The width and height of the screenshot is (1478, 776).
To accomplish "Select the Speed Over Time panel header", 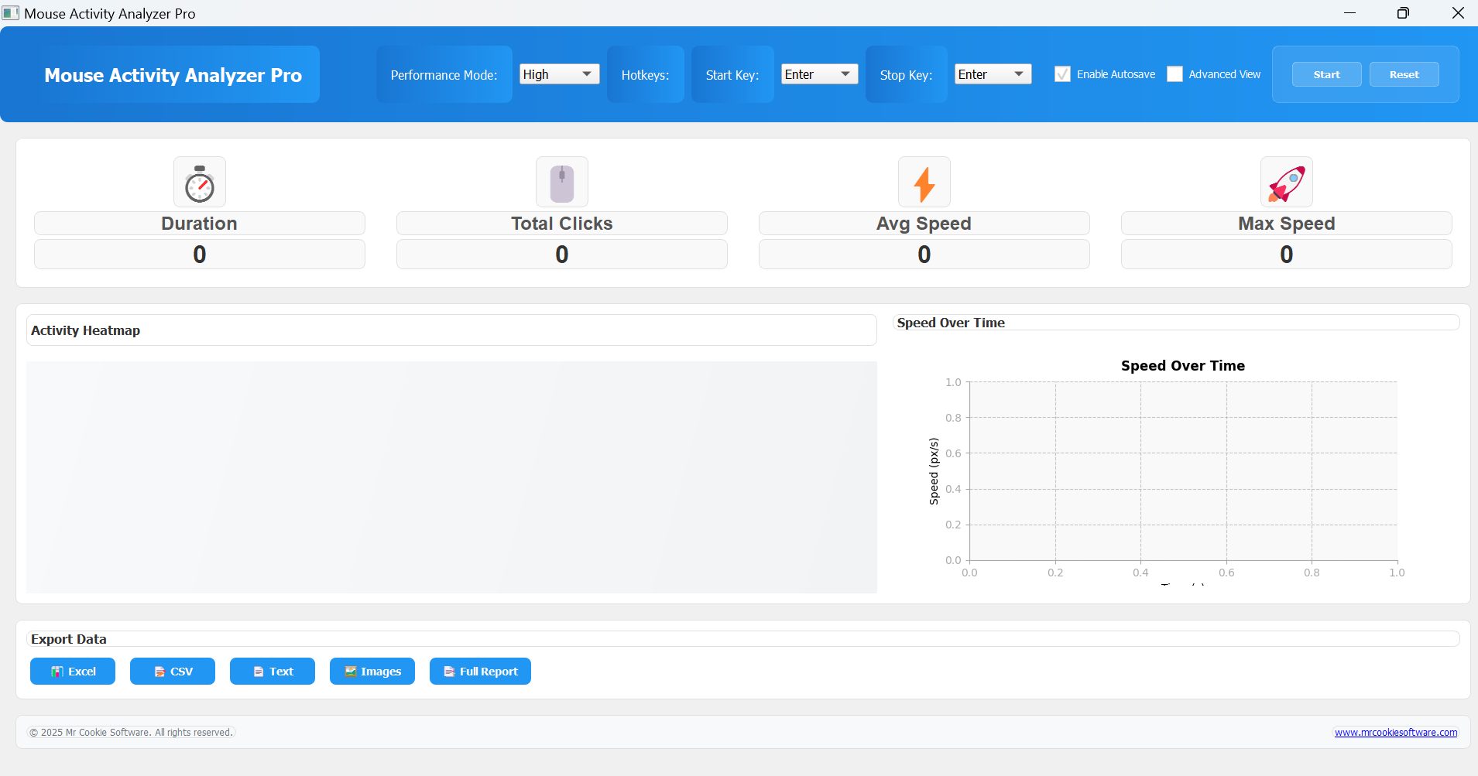I will 951,323.
